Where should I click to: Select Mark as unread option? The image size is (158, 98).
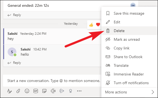pyautogui.click(x=130, y=39)
